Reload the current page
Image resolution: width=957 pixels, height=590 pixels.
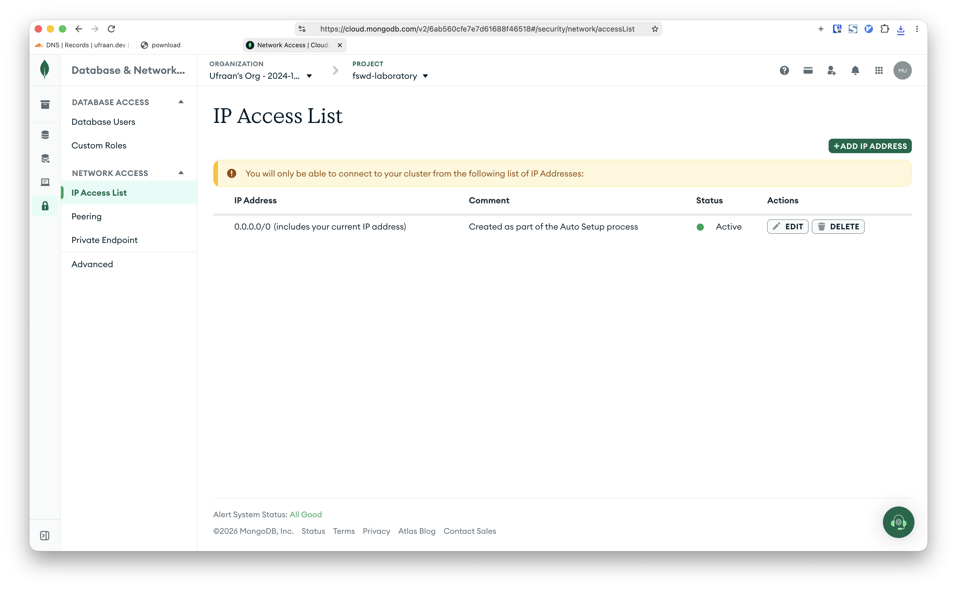(x=111, y=29)
